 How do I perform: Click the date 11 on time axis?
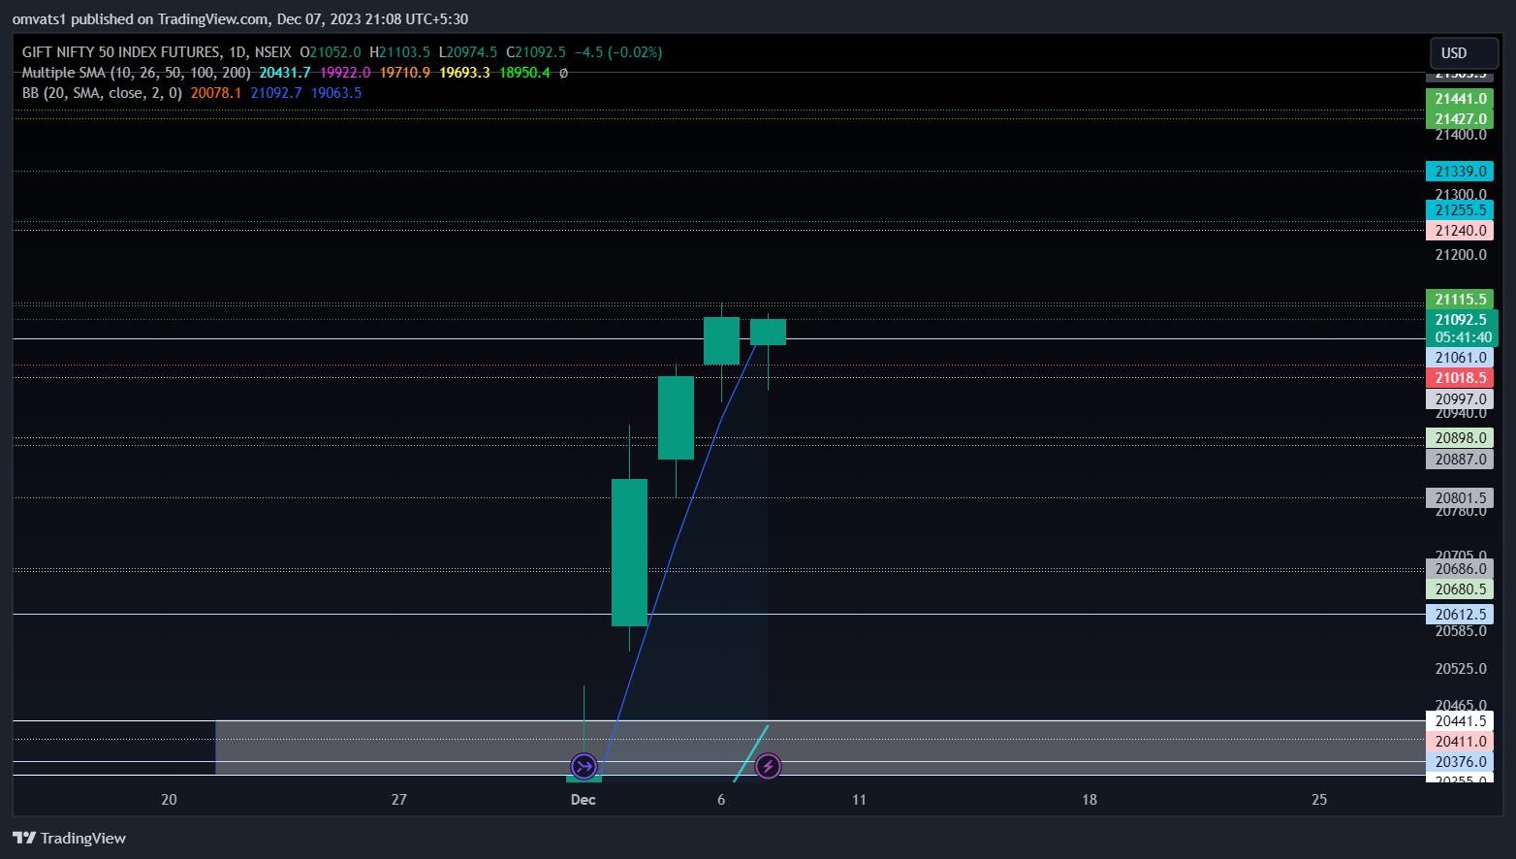859,800
